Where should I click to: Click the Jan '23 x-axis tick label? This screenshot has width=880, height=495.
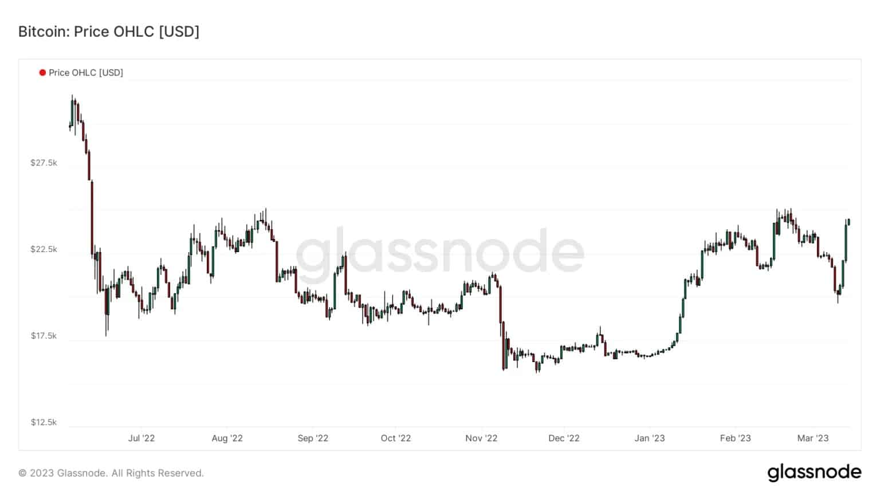650,438
